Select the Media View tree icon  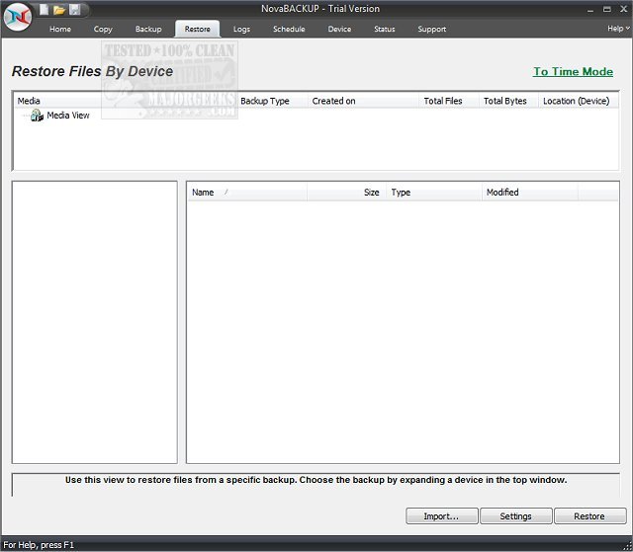point(37,116)
